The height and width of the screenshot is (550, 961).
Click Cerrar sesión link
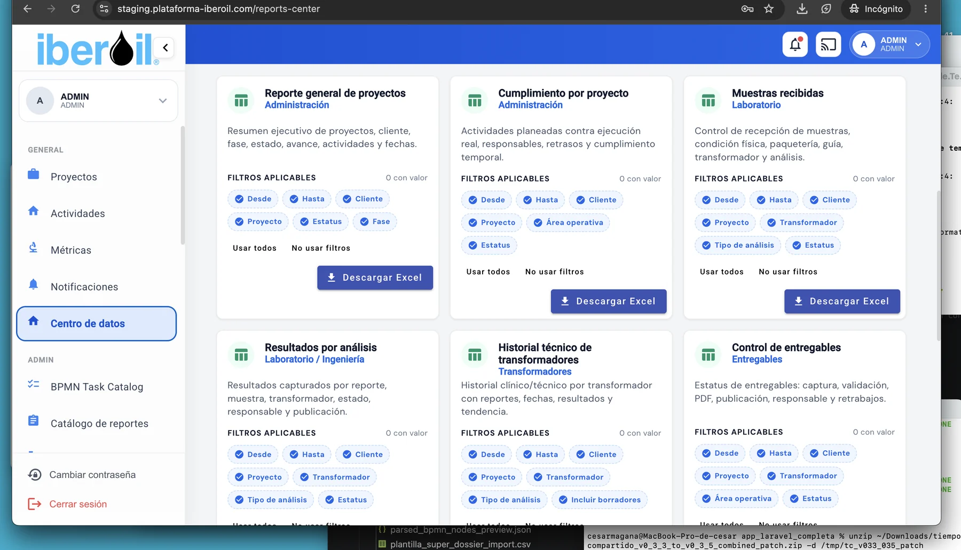pyautogui.click(x=78, y=504)
